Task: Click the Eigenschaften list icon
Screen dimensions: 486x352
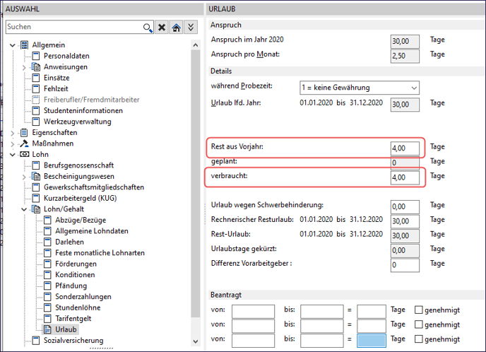Action: click(x=24, y=132)
